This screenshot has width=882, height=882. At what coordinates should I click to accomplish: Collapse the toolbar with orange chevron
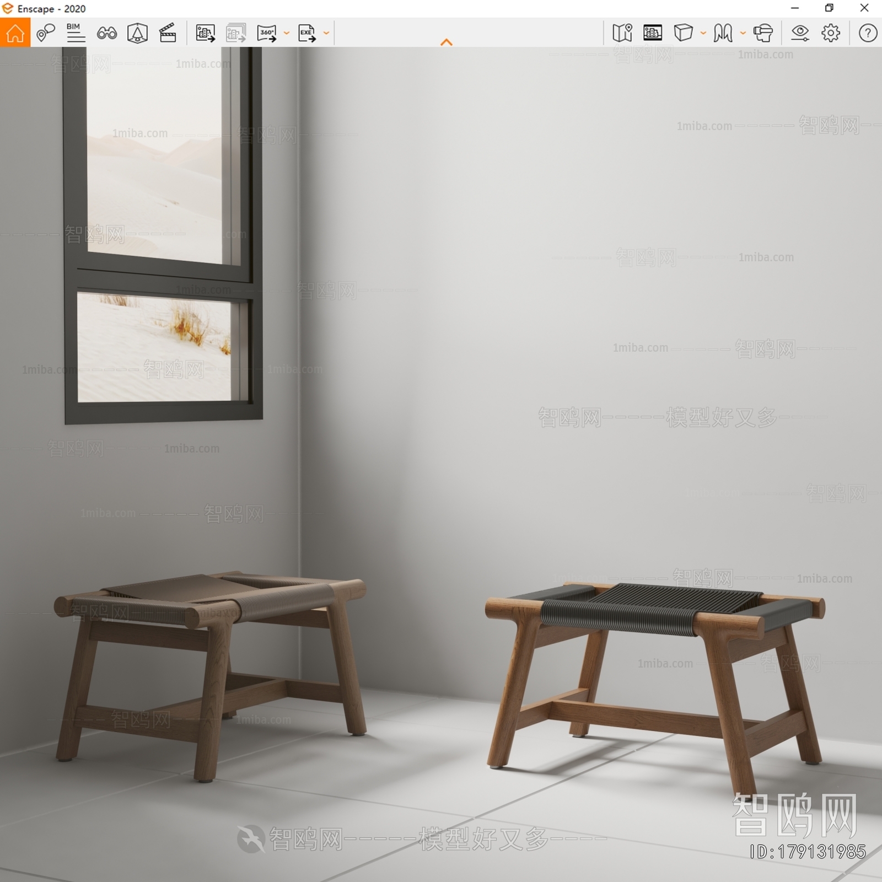pyautogui.click(x=447, y=42)
